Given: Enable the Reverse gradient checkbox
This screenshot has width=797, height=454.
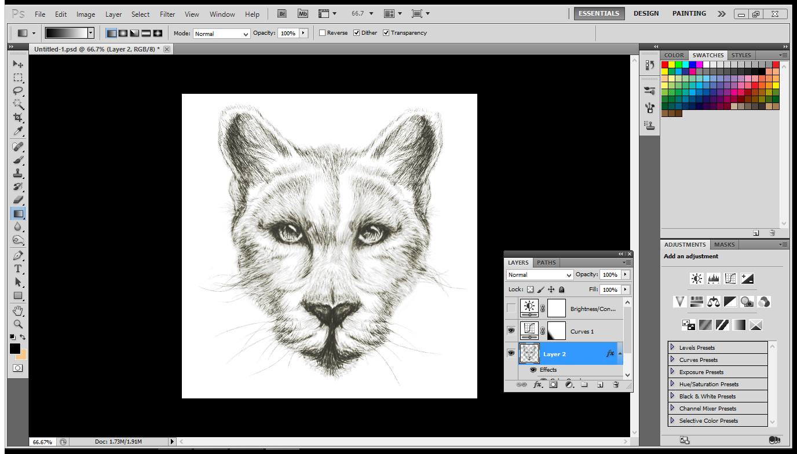Looking at the screenshot, I should 323,33.
